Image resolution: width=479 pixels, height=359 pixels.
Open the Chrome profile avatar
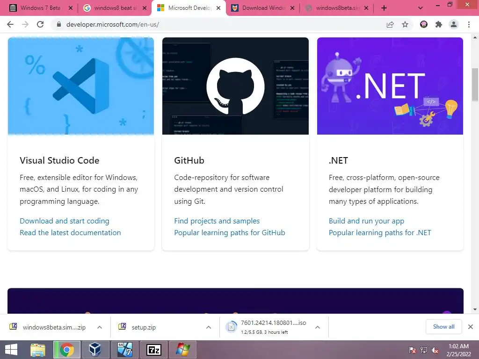click(454, 24)
